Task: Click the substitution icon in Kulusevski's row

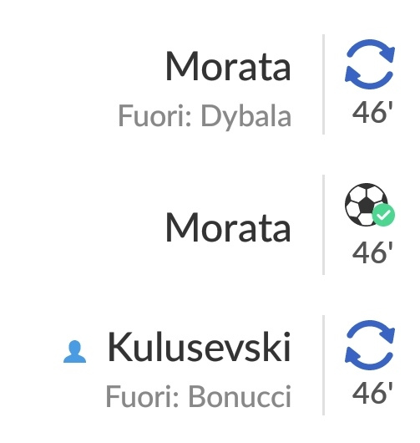Action: (x=370, y=345)
